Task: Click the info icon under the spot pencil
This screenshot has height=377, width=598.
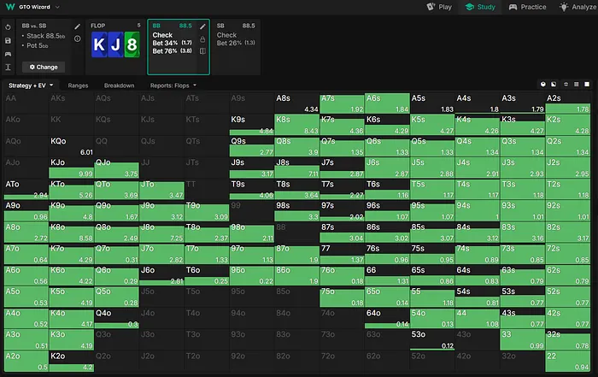Action: coord(79,40)
